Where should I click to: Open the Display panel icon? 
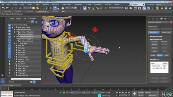165,19
